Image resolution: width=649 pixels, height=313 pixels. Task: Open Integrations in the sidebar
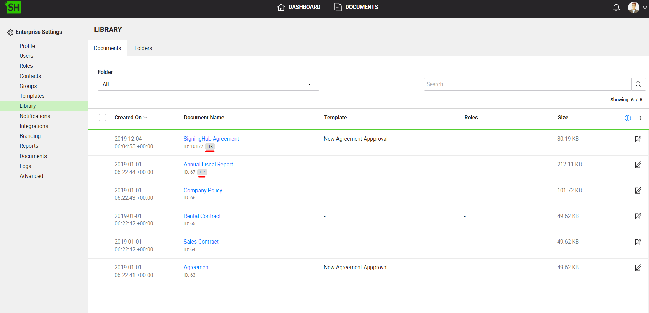(x=34, y=126)
